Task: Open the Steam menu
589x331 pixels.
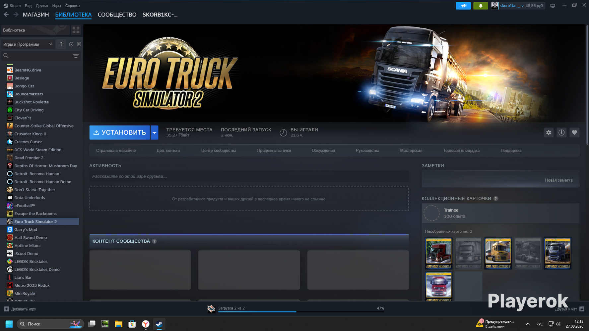Action: [x=12, y=6]
